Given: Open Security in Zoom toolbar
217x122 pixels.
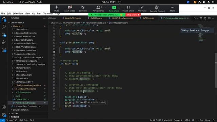Looking at the screenshot, I should click(x=83, y=8).
